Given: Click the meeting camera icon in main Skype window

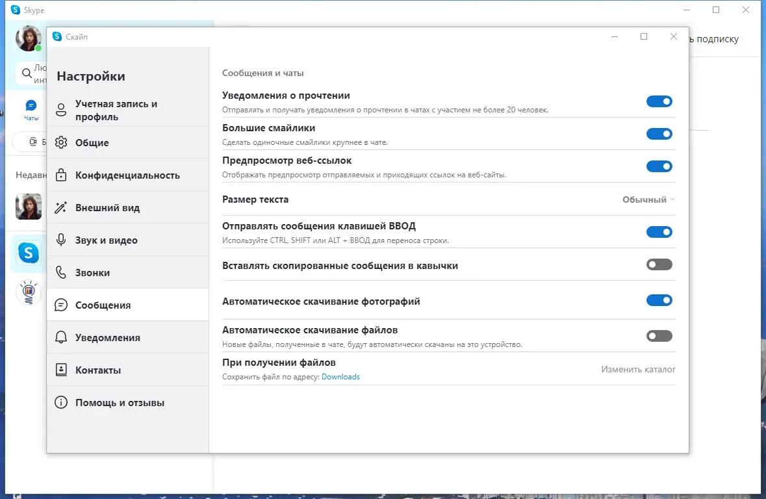Looking at the screenshot, I should click(33, 142).
